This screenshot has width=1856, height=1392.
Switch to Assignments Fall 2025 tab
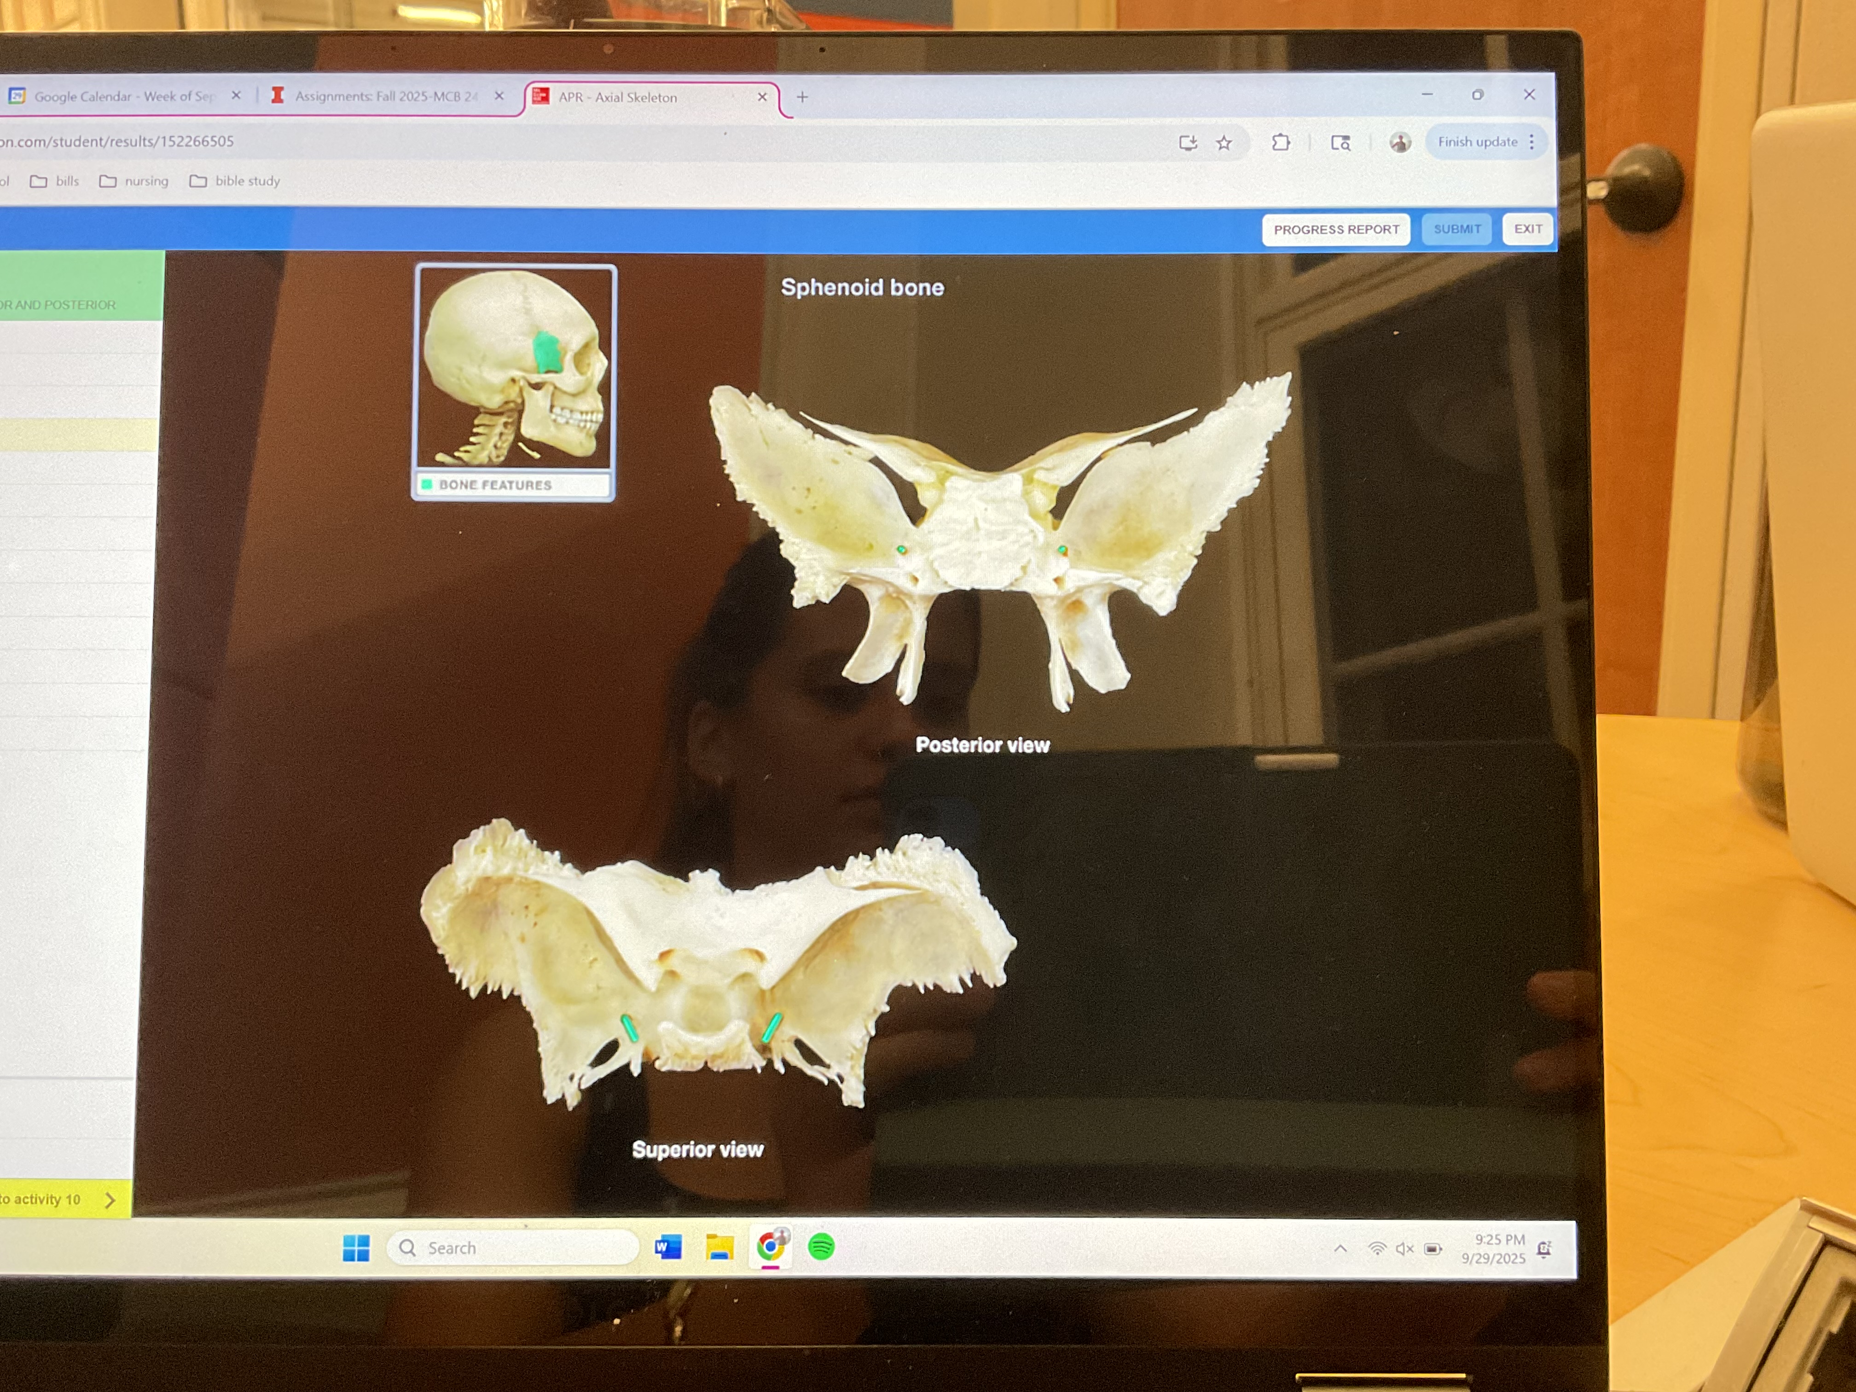[386, 97]
